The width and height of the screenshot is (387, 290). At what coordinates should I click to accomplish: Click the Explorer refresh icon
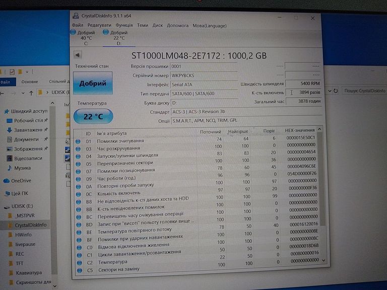click(x=336, y=91)
